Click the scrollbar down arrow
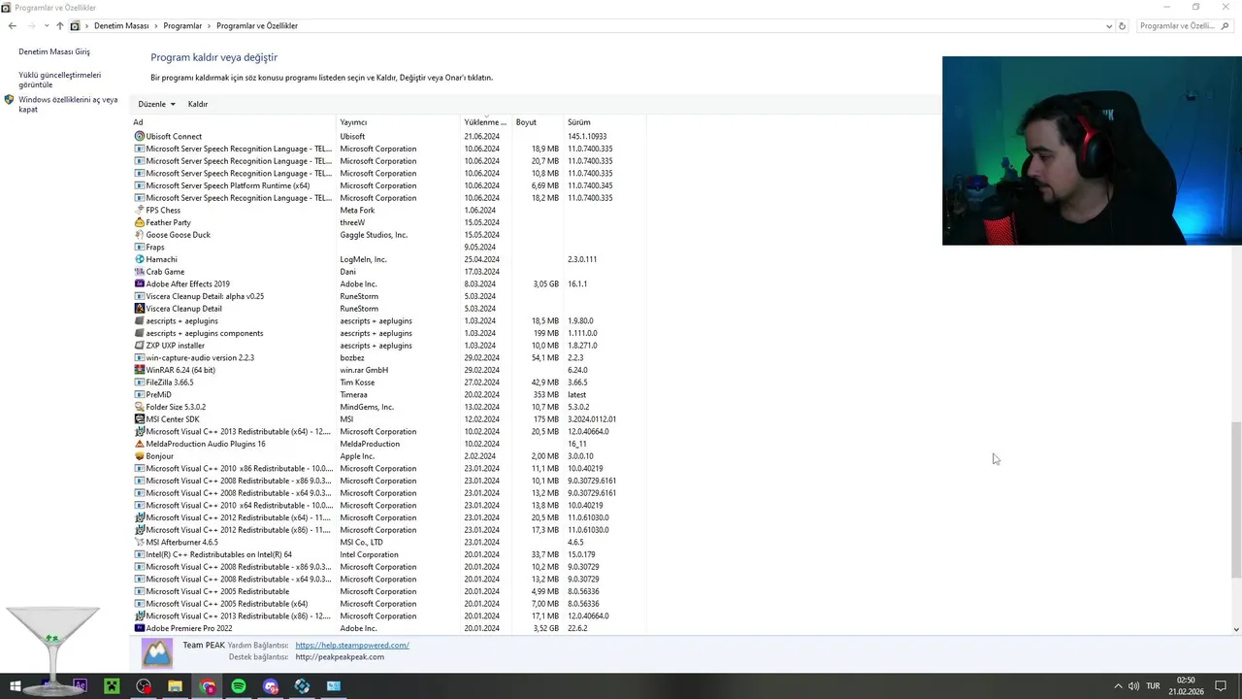1242x699 pixels. (x=1235, y=629)
